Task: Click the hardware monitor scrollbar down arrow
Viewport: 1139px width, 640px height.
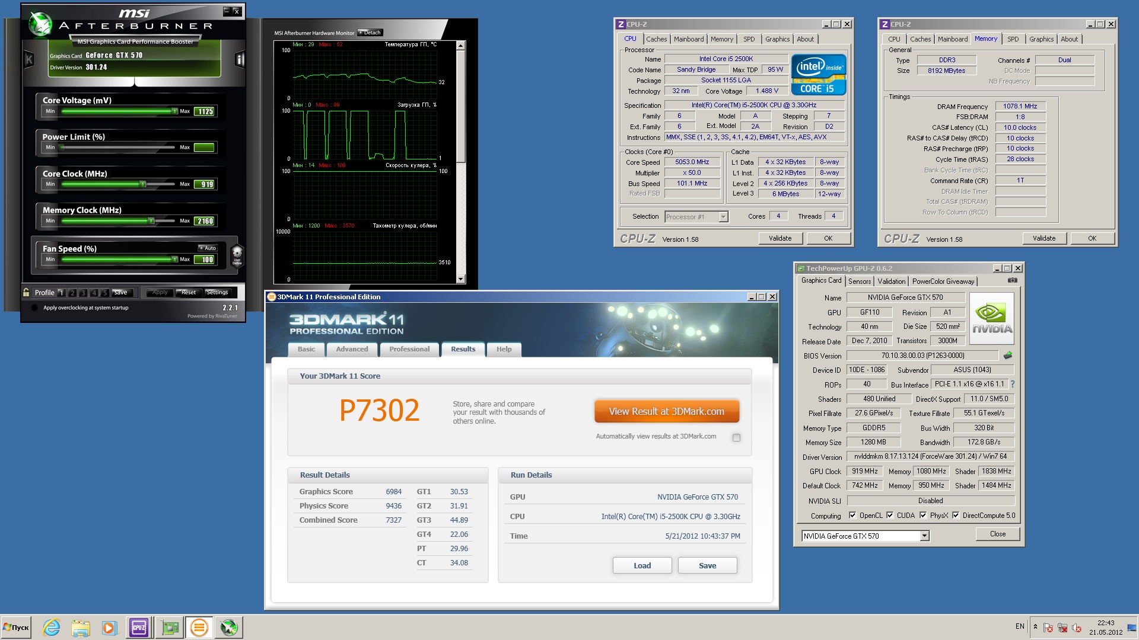Action: pyautogui.click(x=461, y=279)
